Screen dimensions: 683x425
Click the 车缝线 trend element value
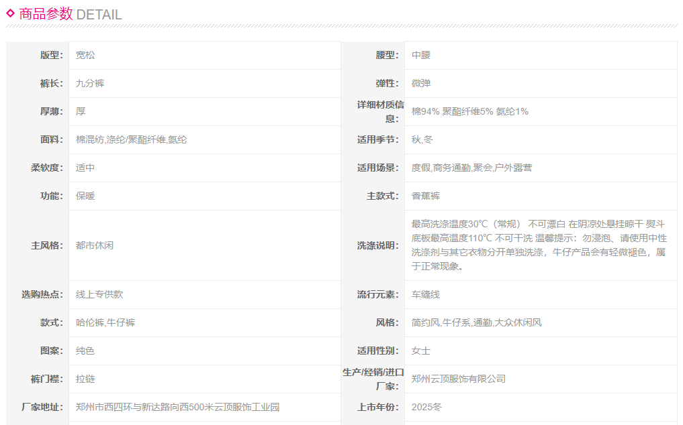(x=426, y=294)
